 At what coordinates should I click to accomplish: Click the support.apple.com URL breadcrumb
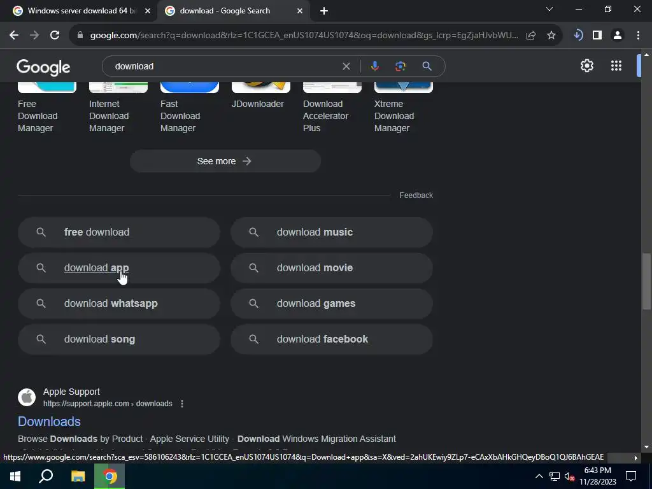click(x=108, y=404)
